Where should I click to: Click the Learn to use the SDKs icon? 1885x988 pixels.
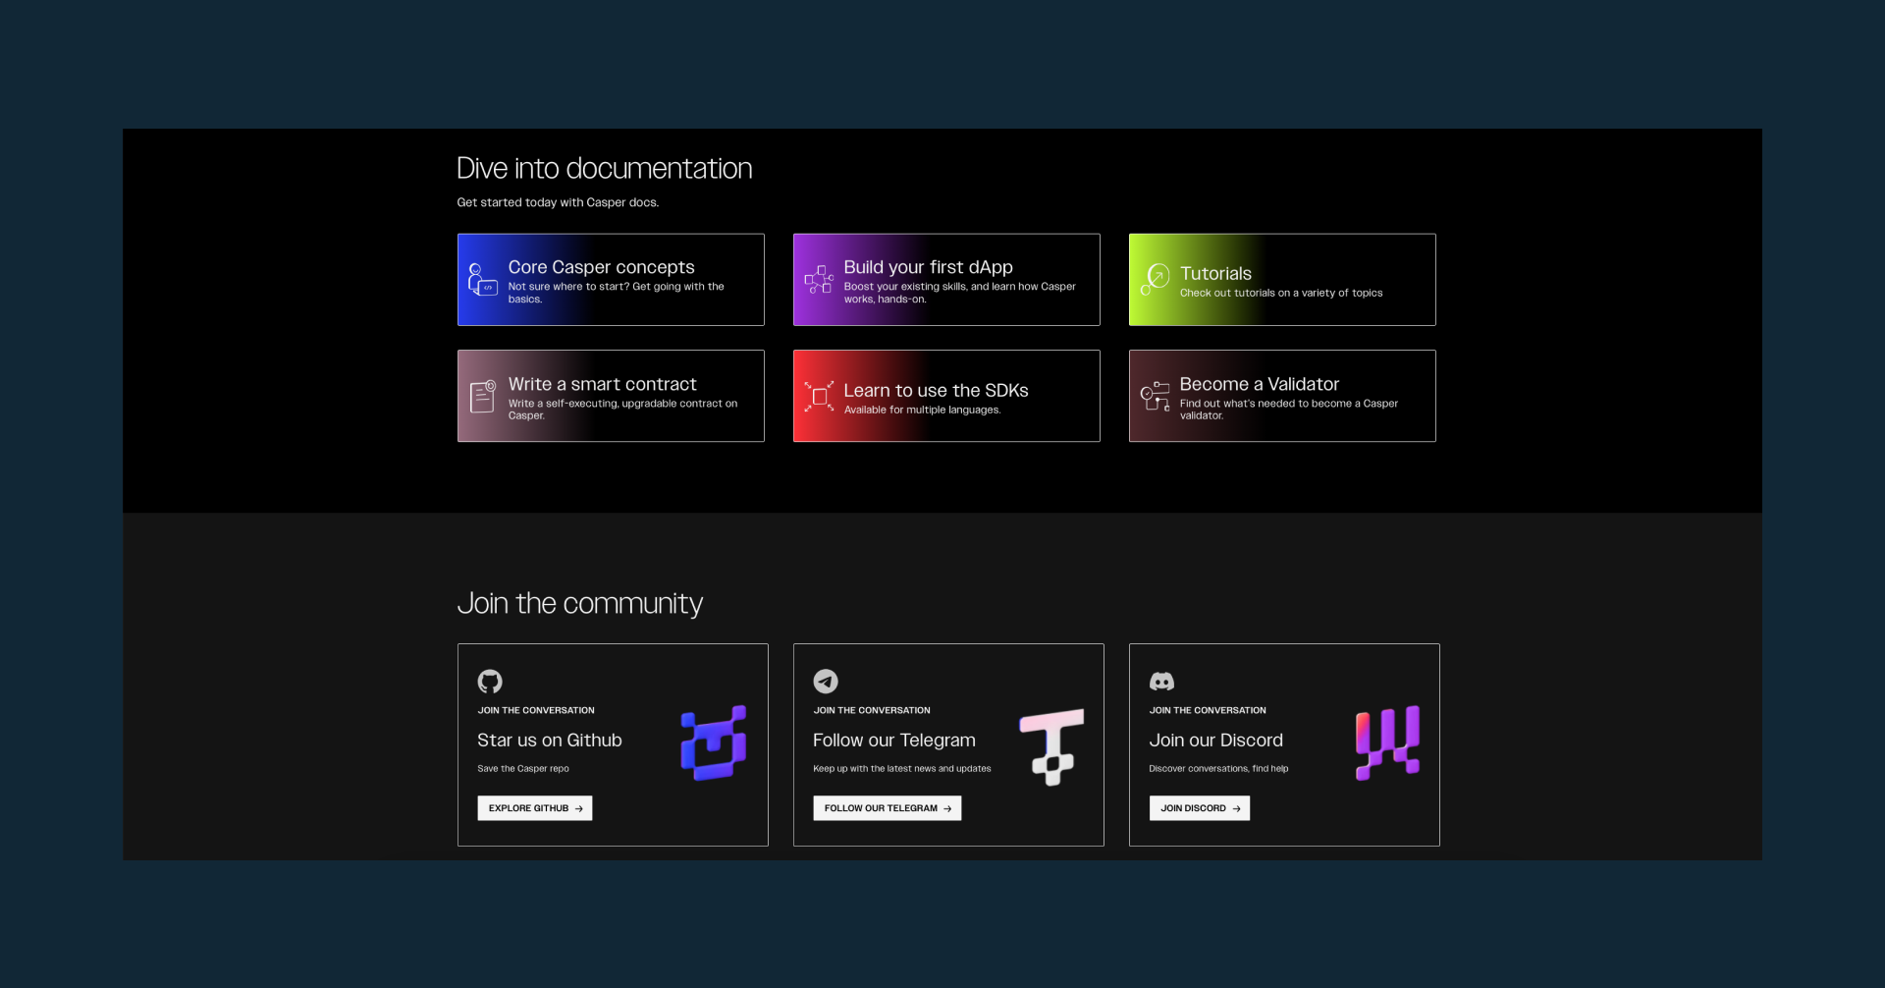818,396
